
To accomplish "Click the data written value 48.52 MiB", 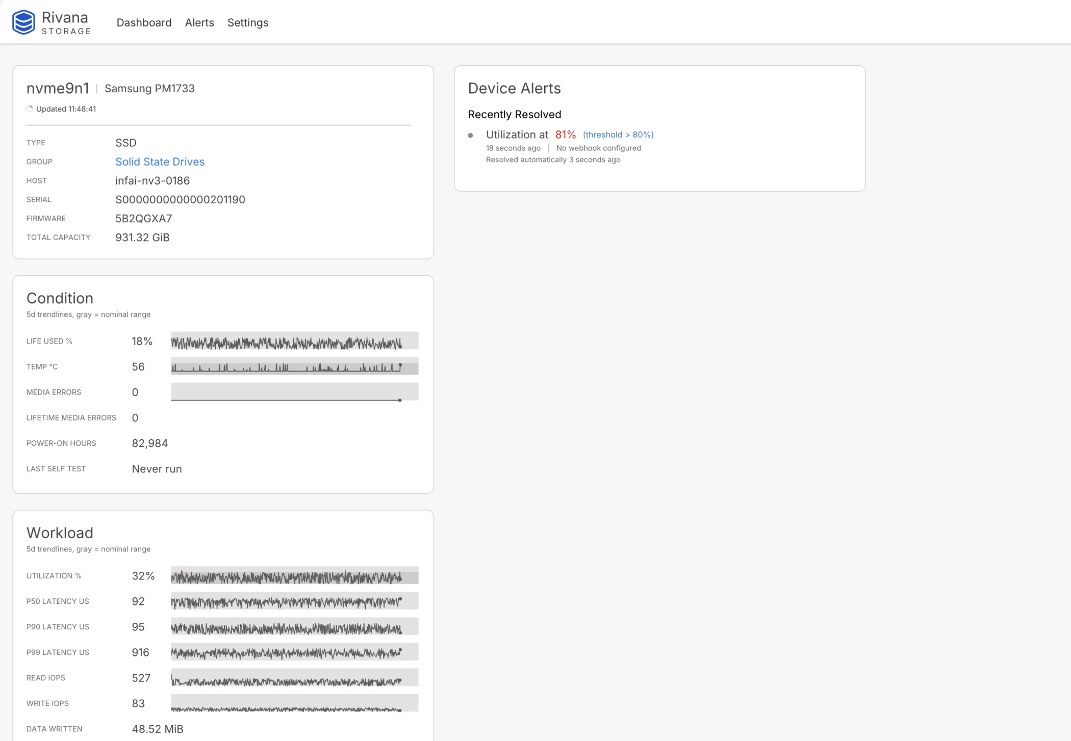I will click(158, 729).
